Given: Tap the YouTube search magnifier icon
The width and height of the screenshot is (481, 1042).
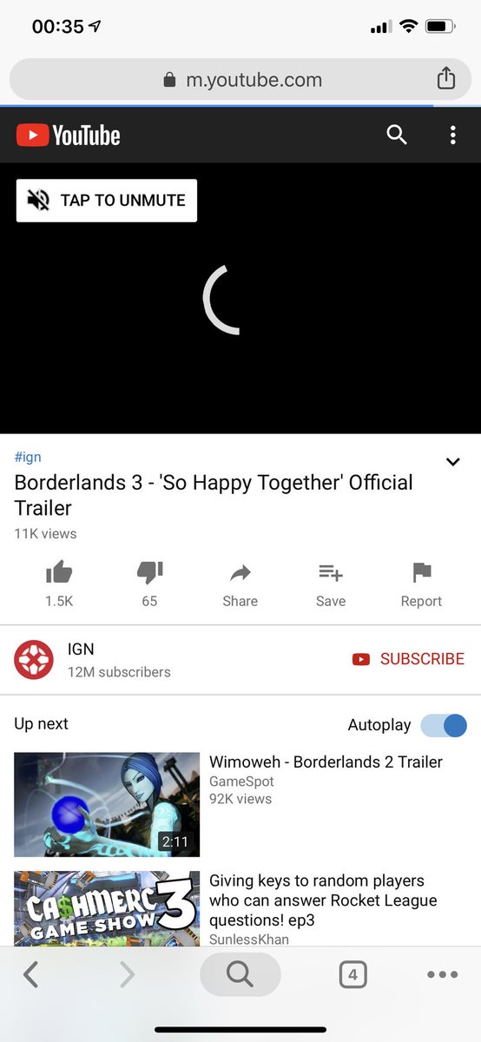Looking at the screenshot, I should pos(397,135).
